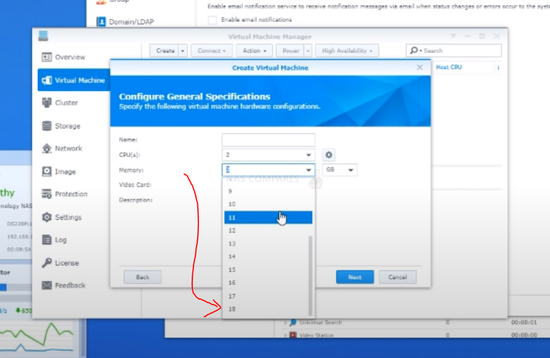Click the Next button

(x=355, y=277)
